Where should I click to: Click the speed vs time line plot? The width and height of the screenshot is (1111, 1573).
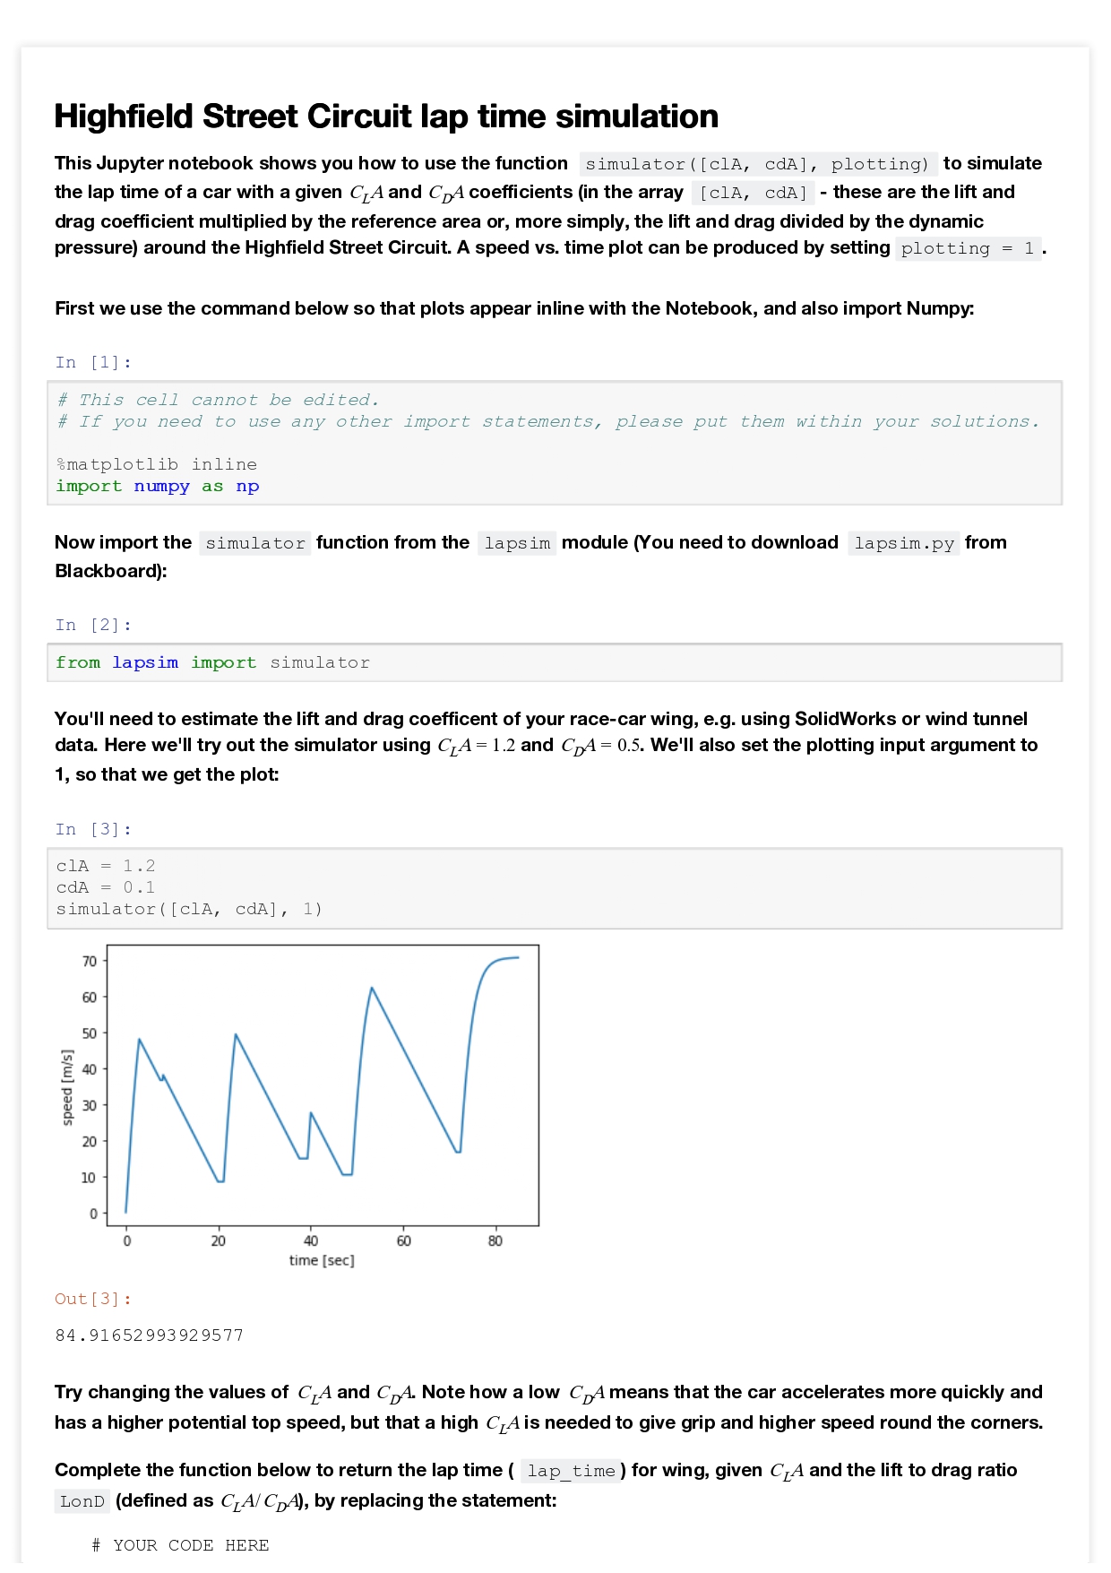323,1085
